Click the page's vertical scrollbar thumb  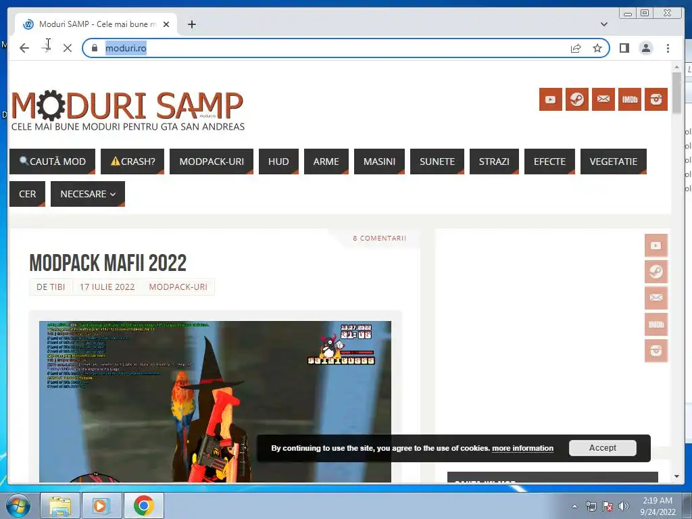676,93
